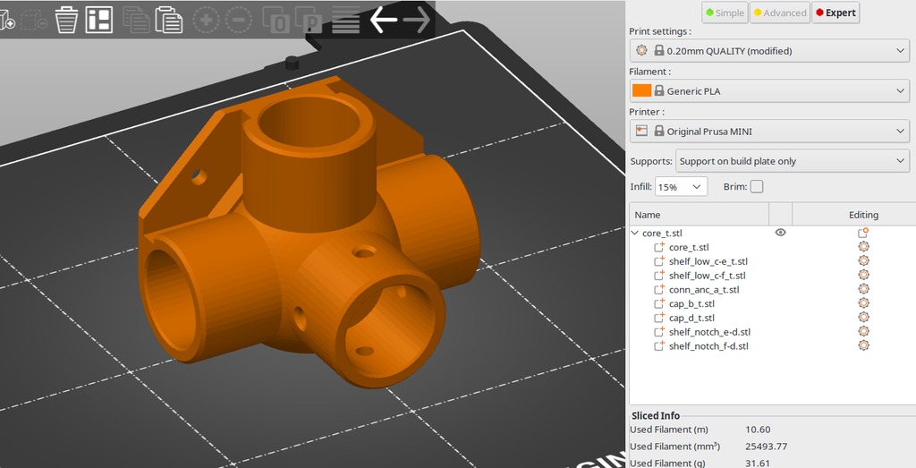This screenshot has height=468, width=916.
Task: Click the Variable layer height icon
Action: pyautogui.click(x=346, y=20)
